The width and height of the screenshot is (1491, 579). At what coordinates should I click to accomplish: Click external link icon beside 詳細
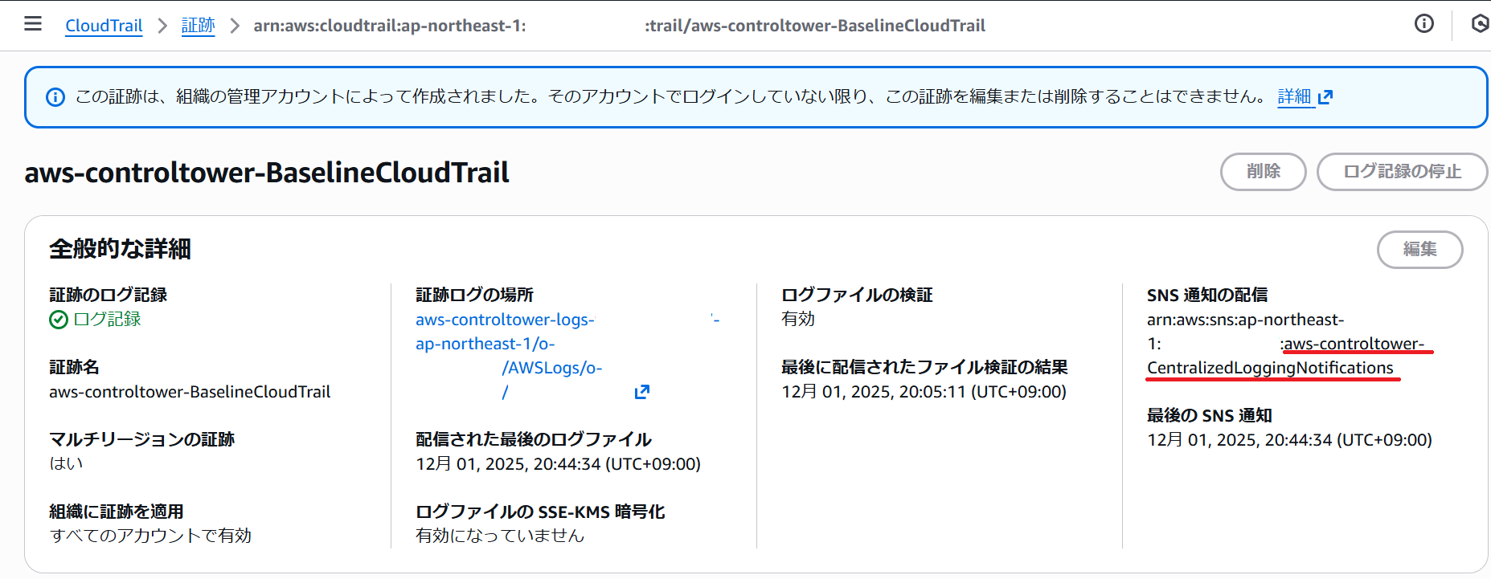point(1325,97)
